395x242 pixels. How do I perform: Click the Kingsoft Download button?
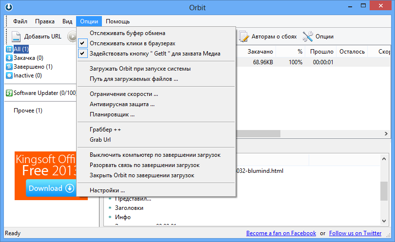51,188
